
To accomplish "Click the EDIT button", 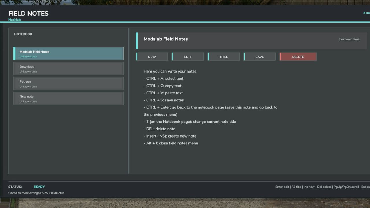I will [x=188, y=57].
